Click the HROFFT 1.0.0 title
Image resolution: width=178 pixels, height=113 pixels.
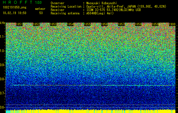tap(22, 2)
